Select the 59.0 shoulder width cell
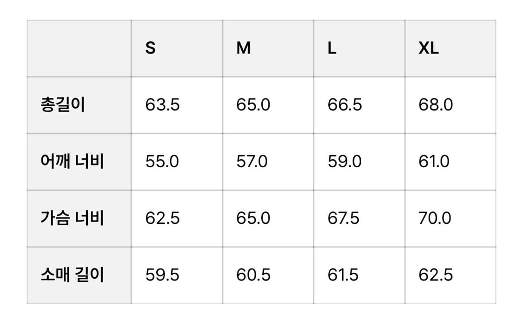This screenshot has height=314, width=523. pos(344,162)
